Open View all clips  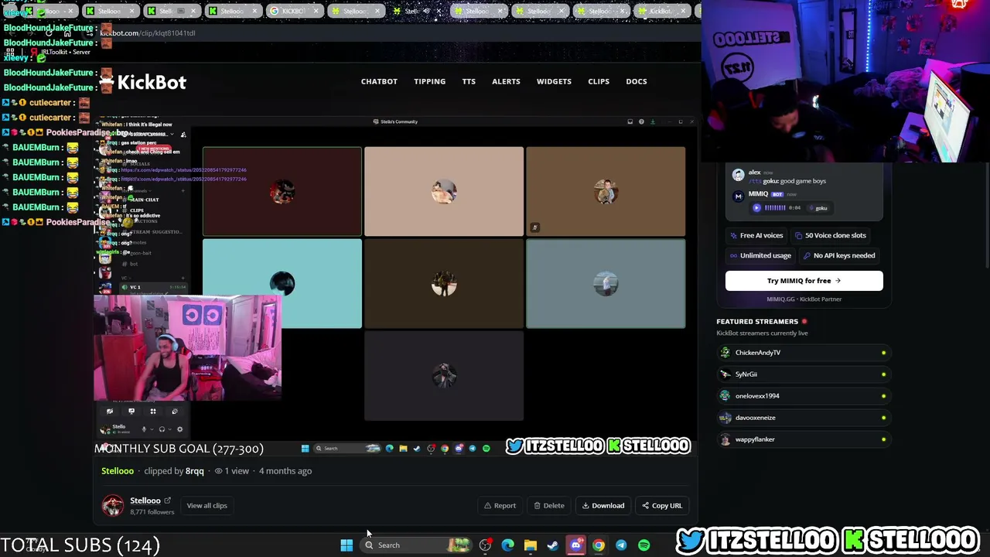point(207,506)
